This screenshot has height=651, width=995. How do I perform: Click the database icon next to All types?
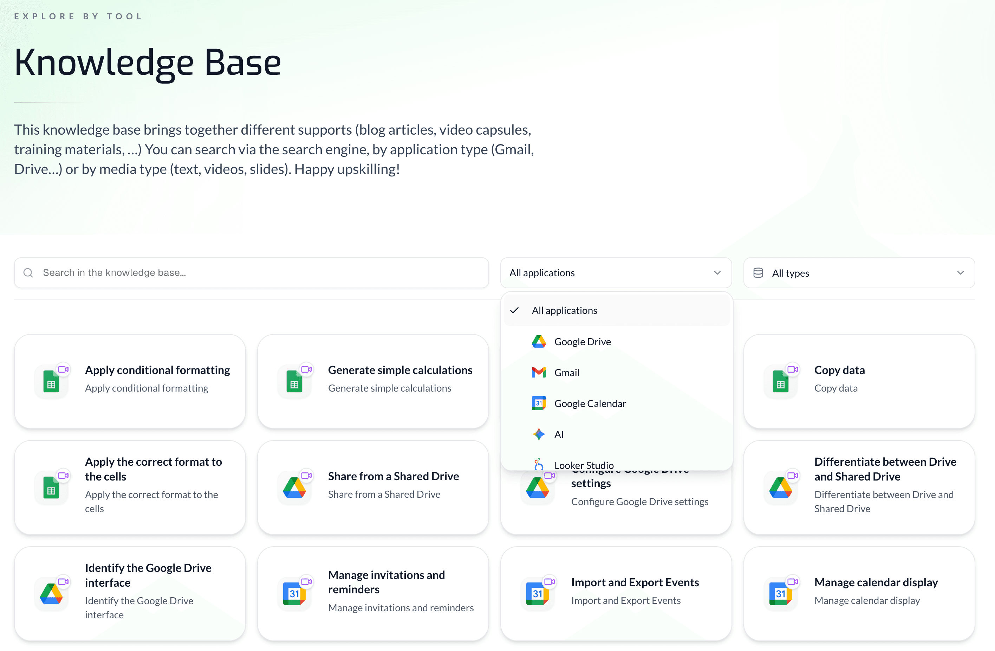(x=758, y=272)
